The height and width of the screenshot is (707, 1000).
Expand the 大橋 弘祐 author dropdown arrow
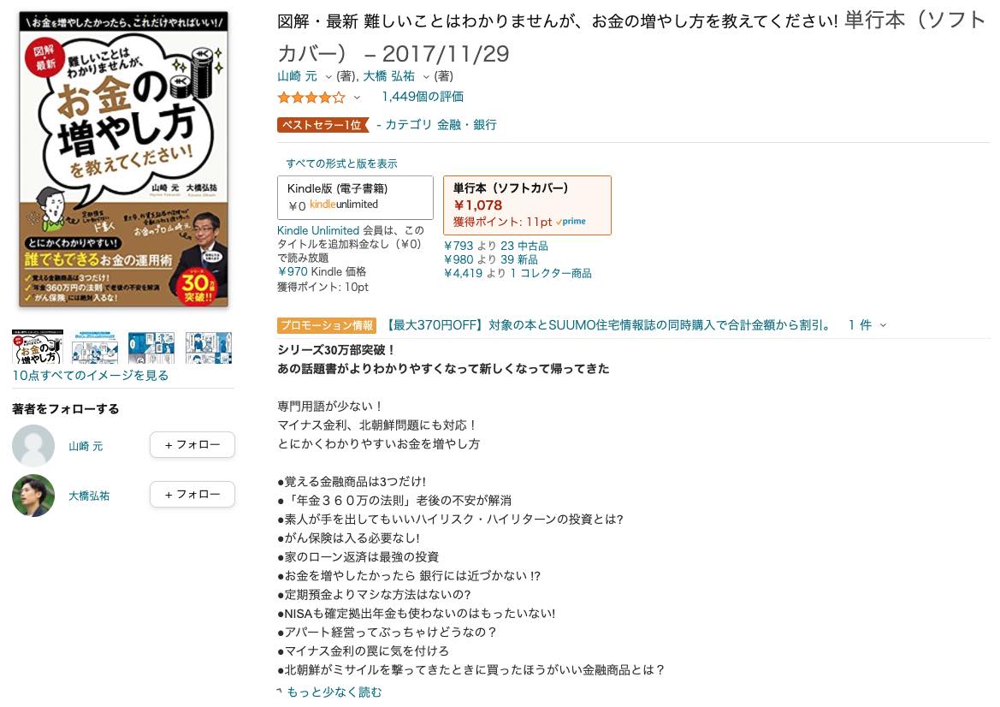tap(426, 77)
